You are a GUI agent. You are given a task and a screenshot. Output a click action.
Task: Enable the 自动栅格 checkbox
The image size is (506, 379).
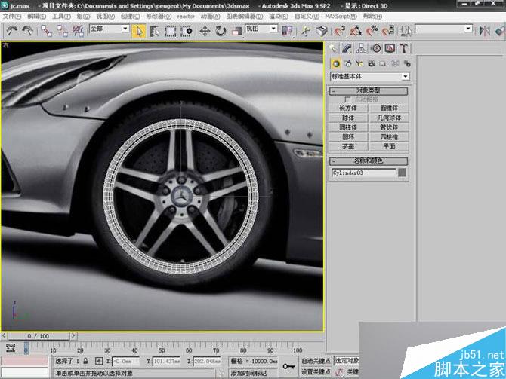point(347,99)
